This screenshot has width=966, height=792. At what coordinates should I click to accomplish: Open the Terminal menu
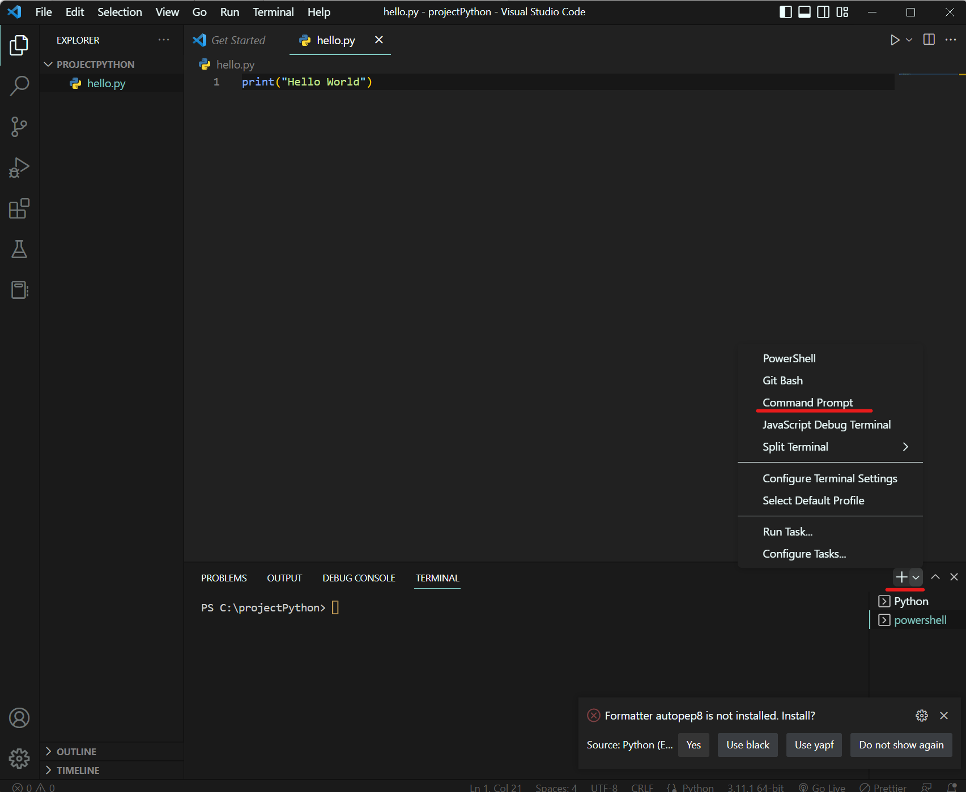point(273,12)
